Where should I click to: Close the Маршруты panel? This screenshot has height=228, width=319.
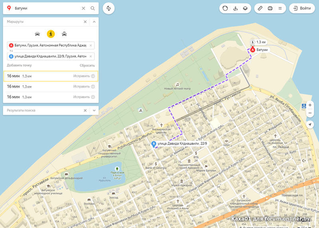85,22
